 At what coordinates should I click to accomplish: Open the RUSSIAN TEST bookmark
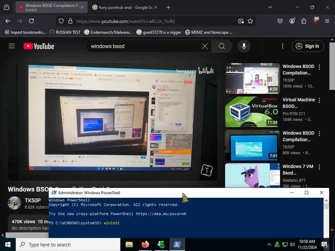[x=65, y=32]
